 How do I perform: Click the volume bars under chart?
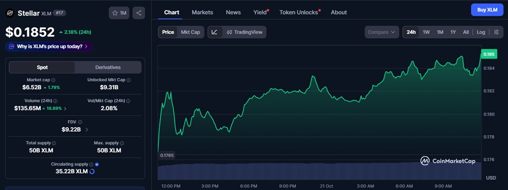[319, 171]
